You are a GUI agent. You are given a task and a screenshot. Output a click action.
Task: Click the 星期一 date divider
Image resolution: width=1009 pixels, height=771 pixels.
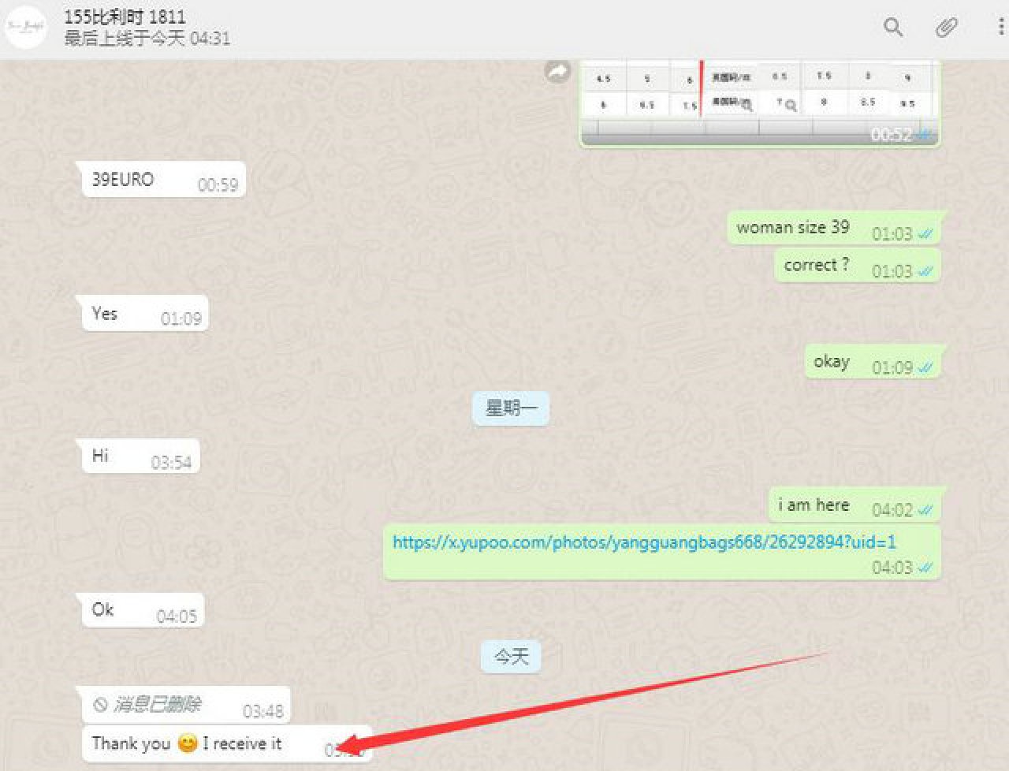(510, 408)
